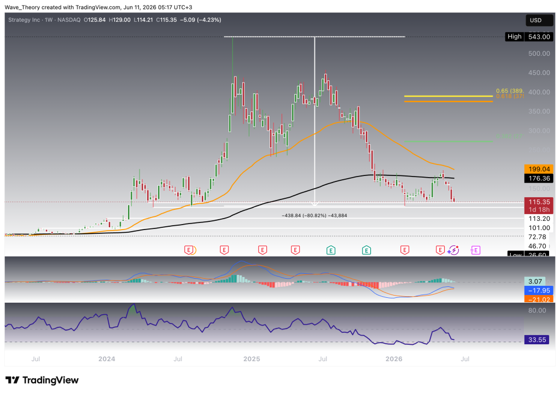Click the orange 0.618 Fibonacci label

tap(510, 96)
